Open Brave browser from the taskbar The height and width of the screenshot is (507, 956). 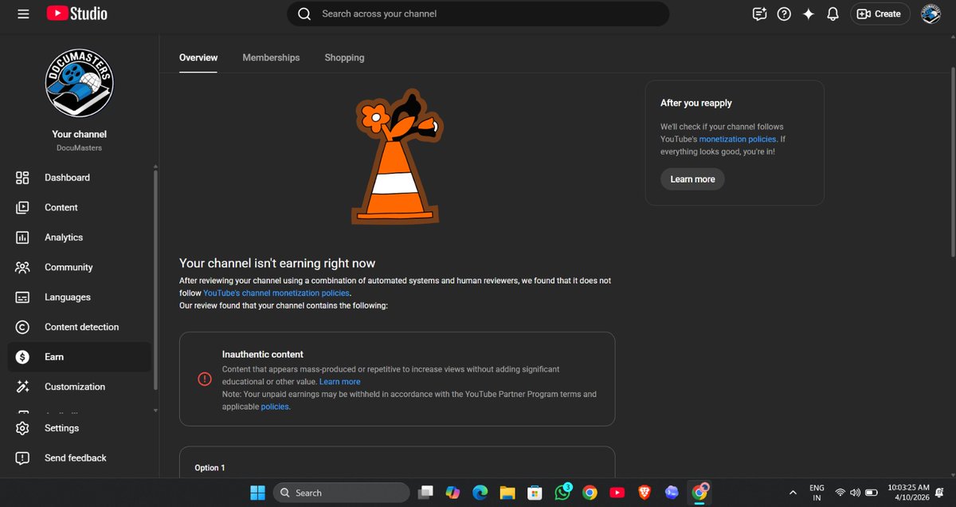[644, 493]
